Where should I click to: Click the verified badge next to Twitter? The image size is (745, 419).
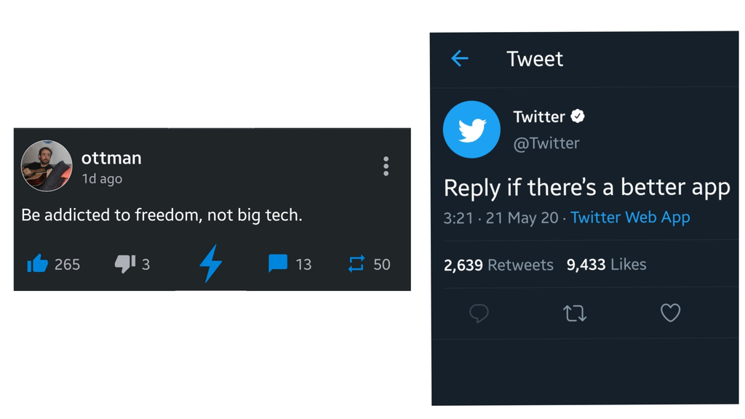(x=578, y=116)
